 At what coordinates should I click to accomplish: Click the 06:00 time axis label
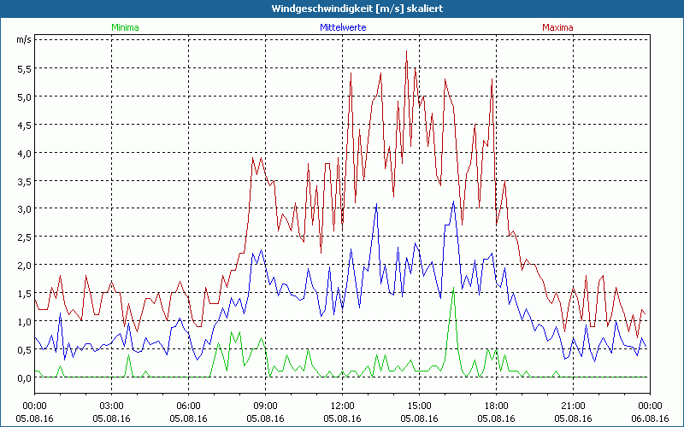pos(189,406)
